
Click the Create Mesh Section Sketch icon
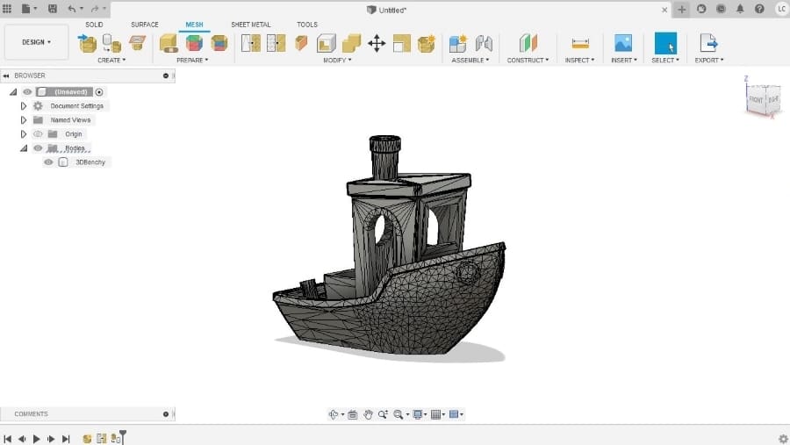click(137, 43)
